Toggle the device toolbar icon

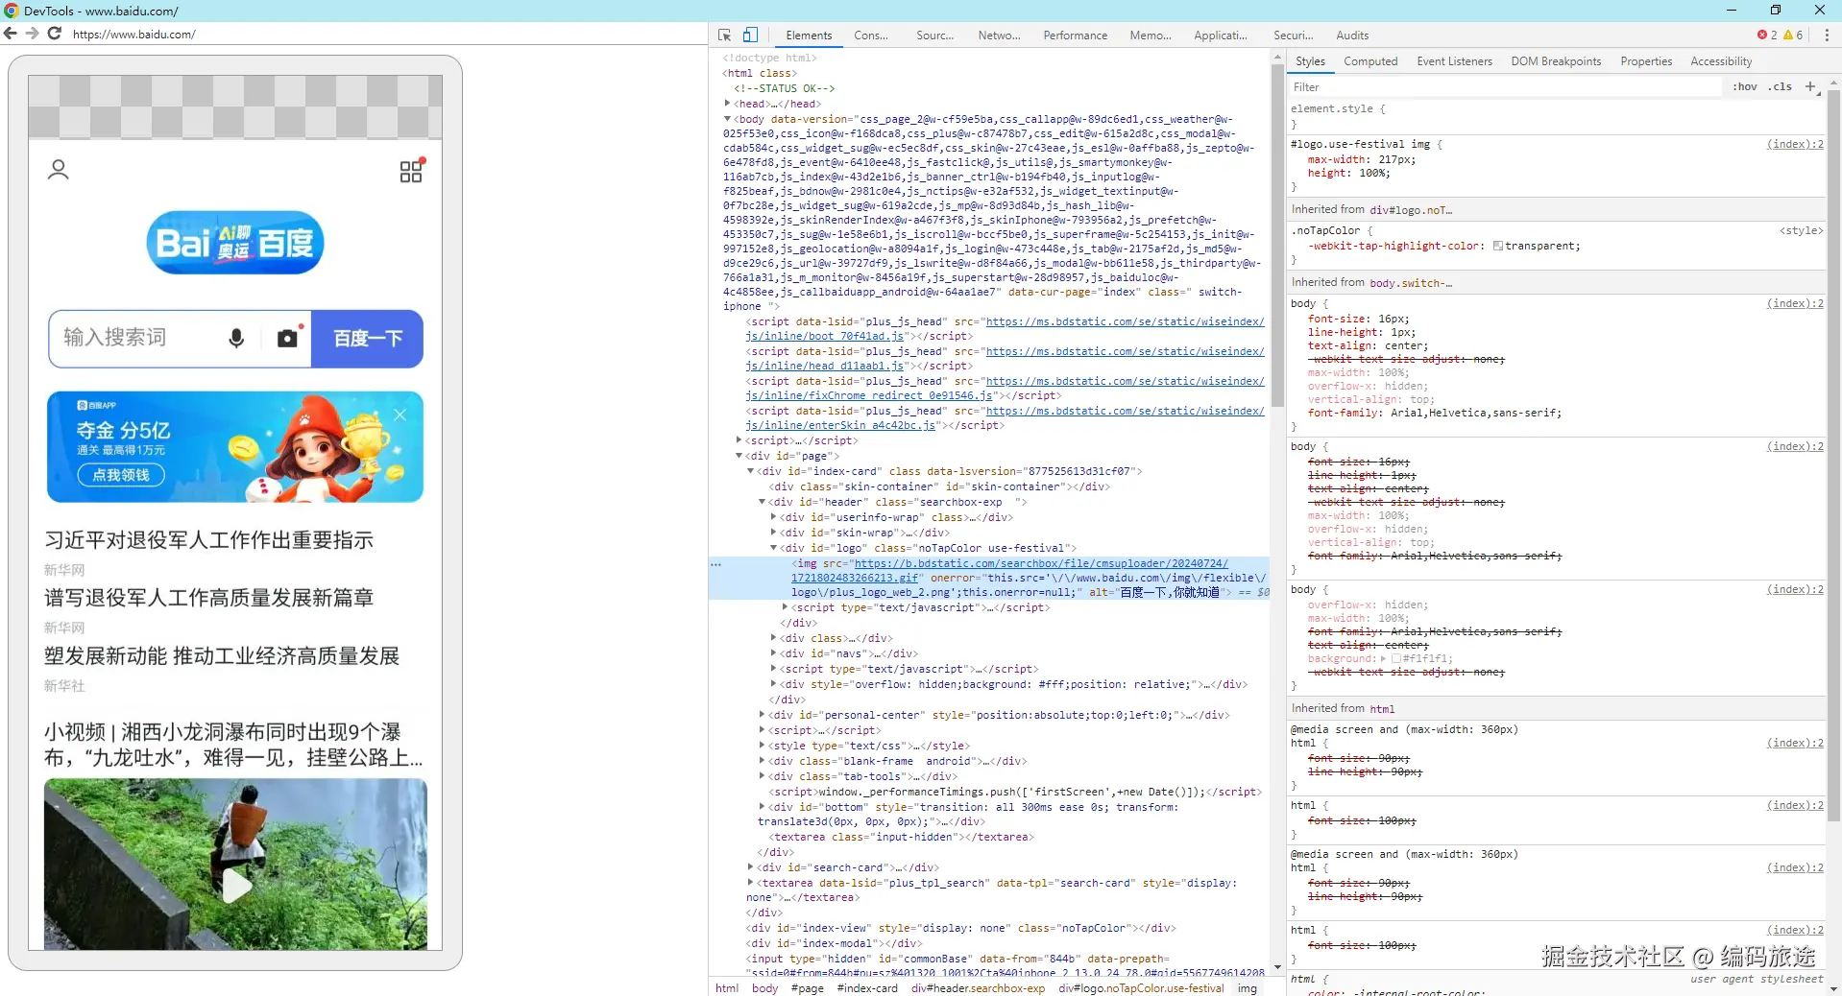750,36
